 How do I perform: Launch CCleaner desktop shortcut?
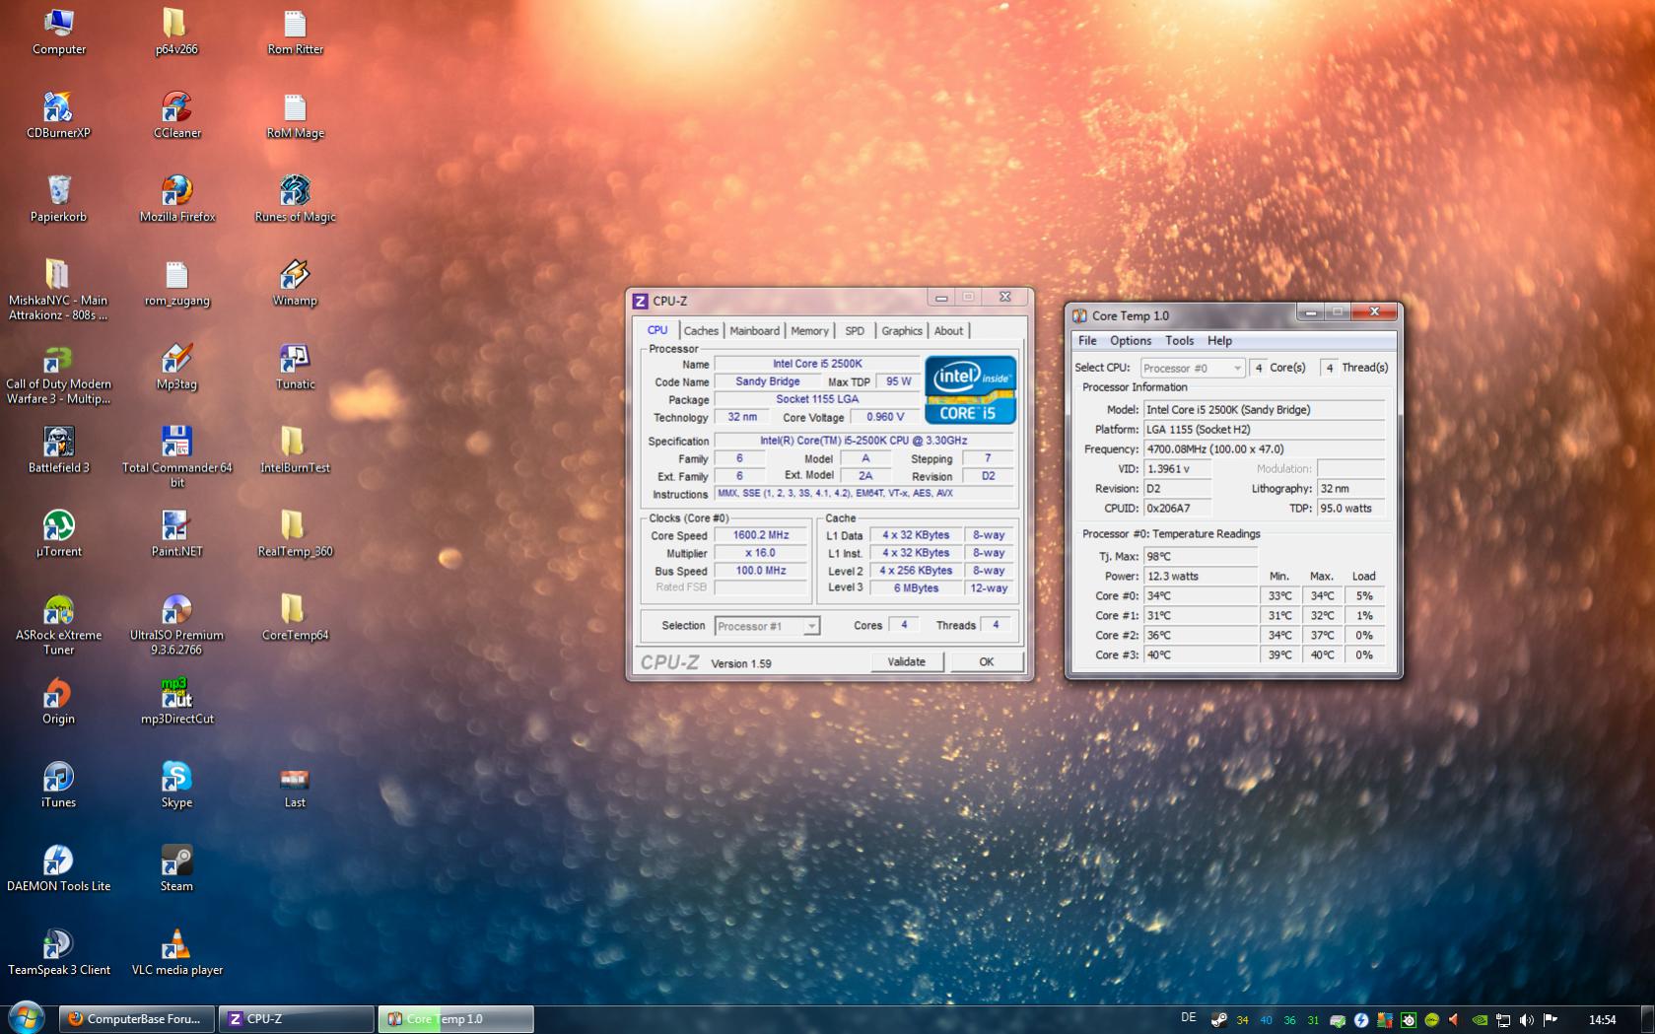[x=176, y=115]
